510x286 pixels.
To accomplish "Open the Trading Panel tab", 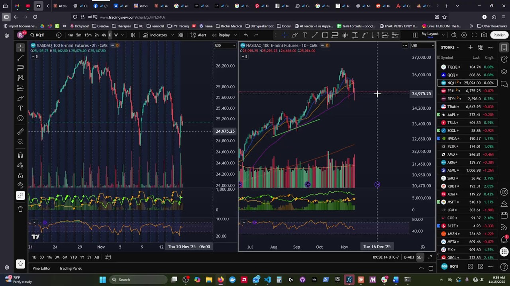I will [x=71, y=269].
